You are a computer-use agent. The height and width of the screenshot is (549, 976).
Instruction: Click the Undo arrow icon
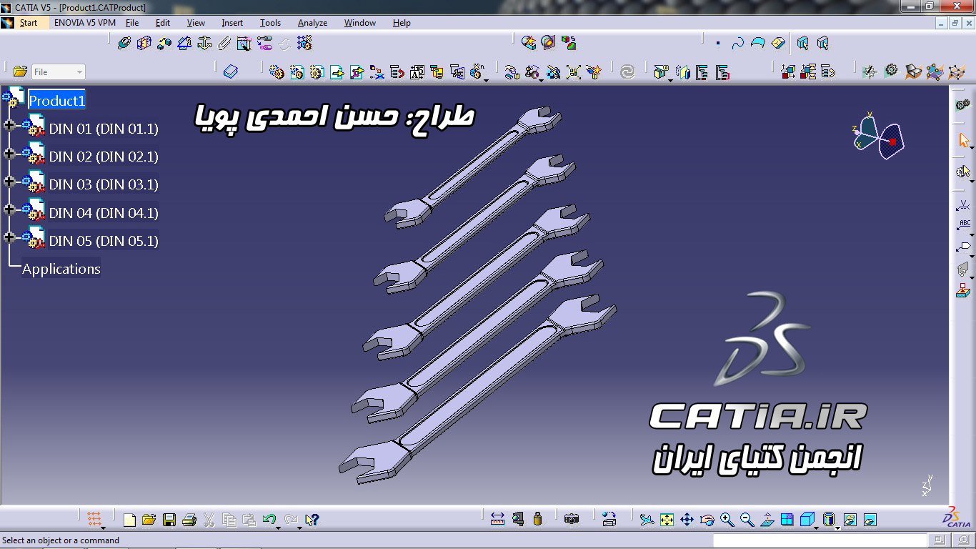(x=269, y=520)
